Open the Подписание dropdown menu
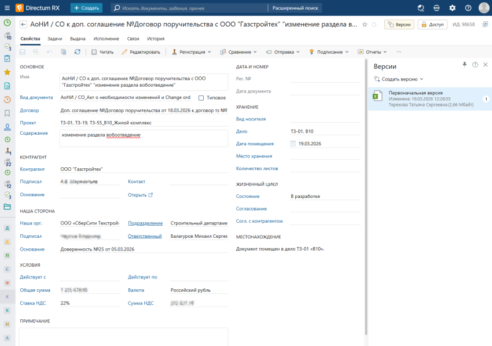 point(329,52)
